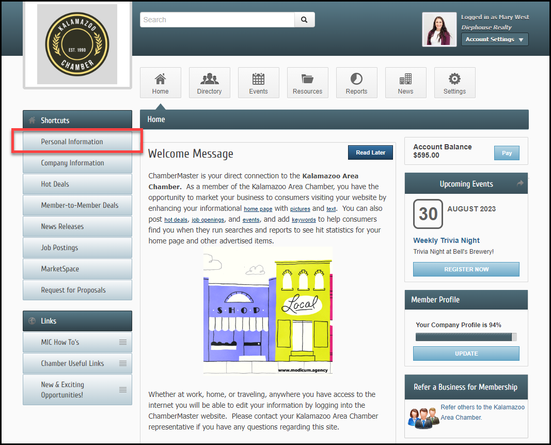Screen dimensions: 551x445
Task: Click the AUGUST 2023 date text
Action: coord(471,209)
